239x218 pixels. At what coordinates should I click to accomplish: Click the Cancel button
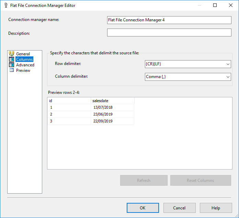pos(179,208)
